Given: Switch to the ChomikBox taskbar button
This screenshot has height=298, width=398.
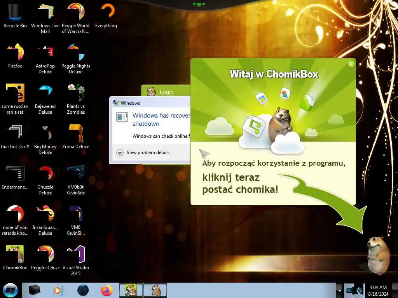Looking at the screenshot, I should pos(131,290).
